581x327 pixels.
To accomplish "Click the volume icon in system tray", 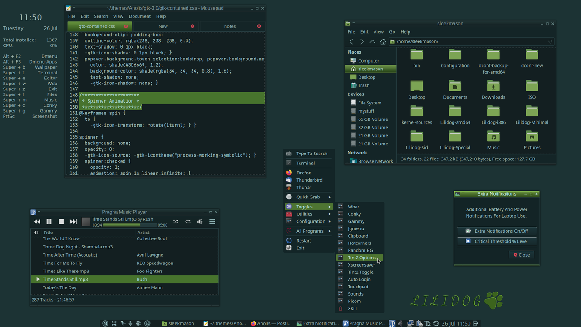I will click(401, 323).
